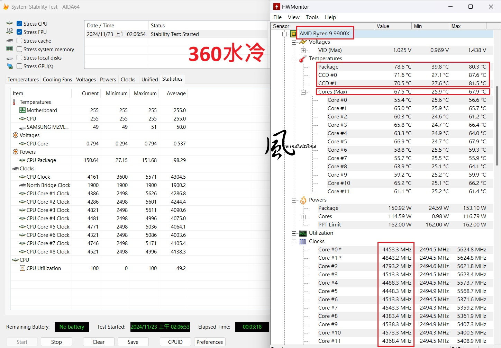Open the CPUID button
Image resolution: width=501 pixels, height=348 pixels.
click(175, 342)
